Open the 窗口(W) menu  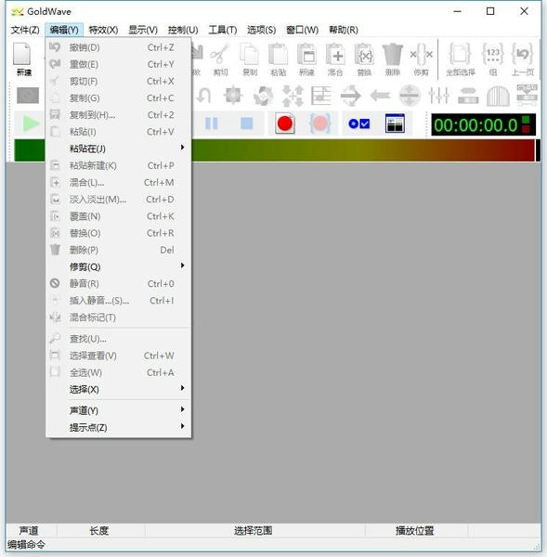(302, 30)
